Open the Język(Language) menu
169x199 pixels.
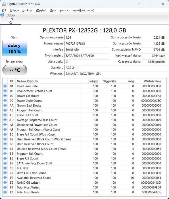83,10
